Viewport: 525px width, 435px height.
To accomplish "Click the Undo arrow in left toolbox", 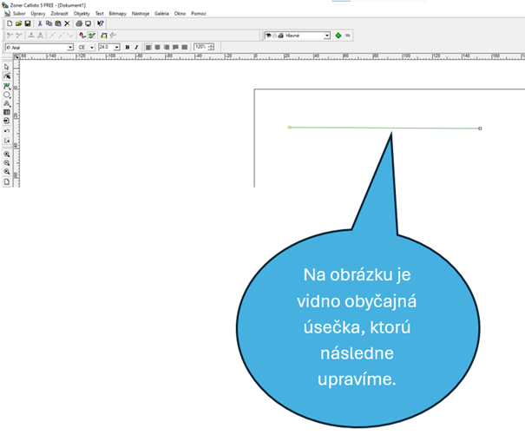I will click(x=7, y=130).
